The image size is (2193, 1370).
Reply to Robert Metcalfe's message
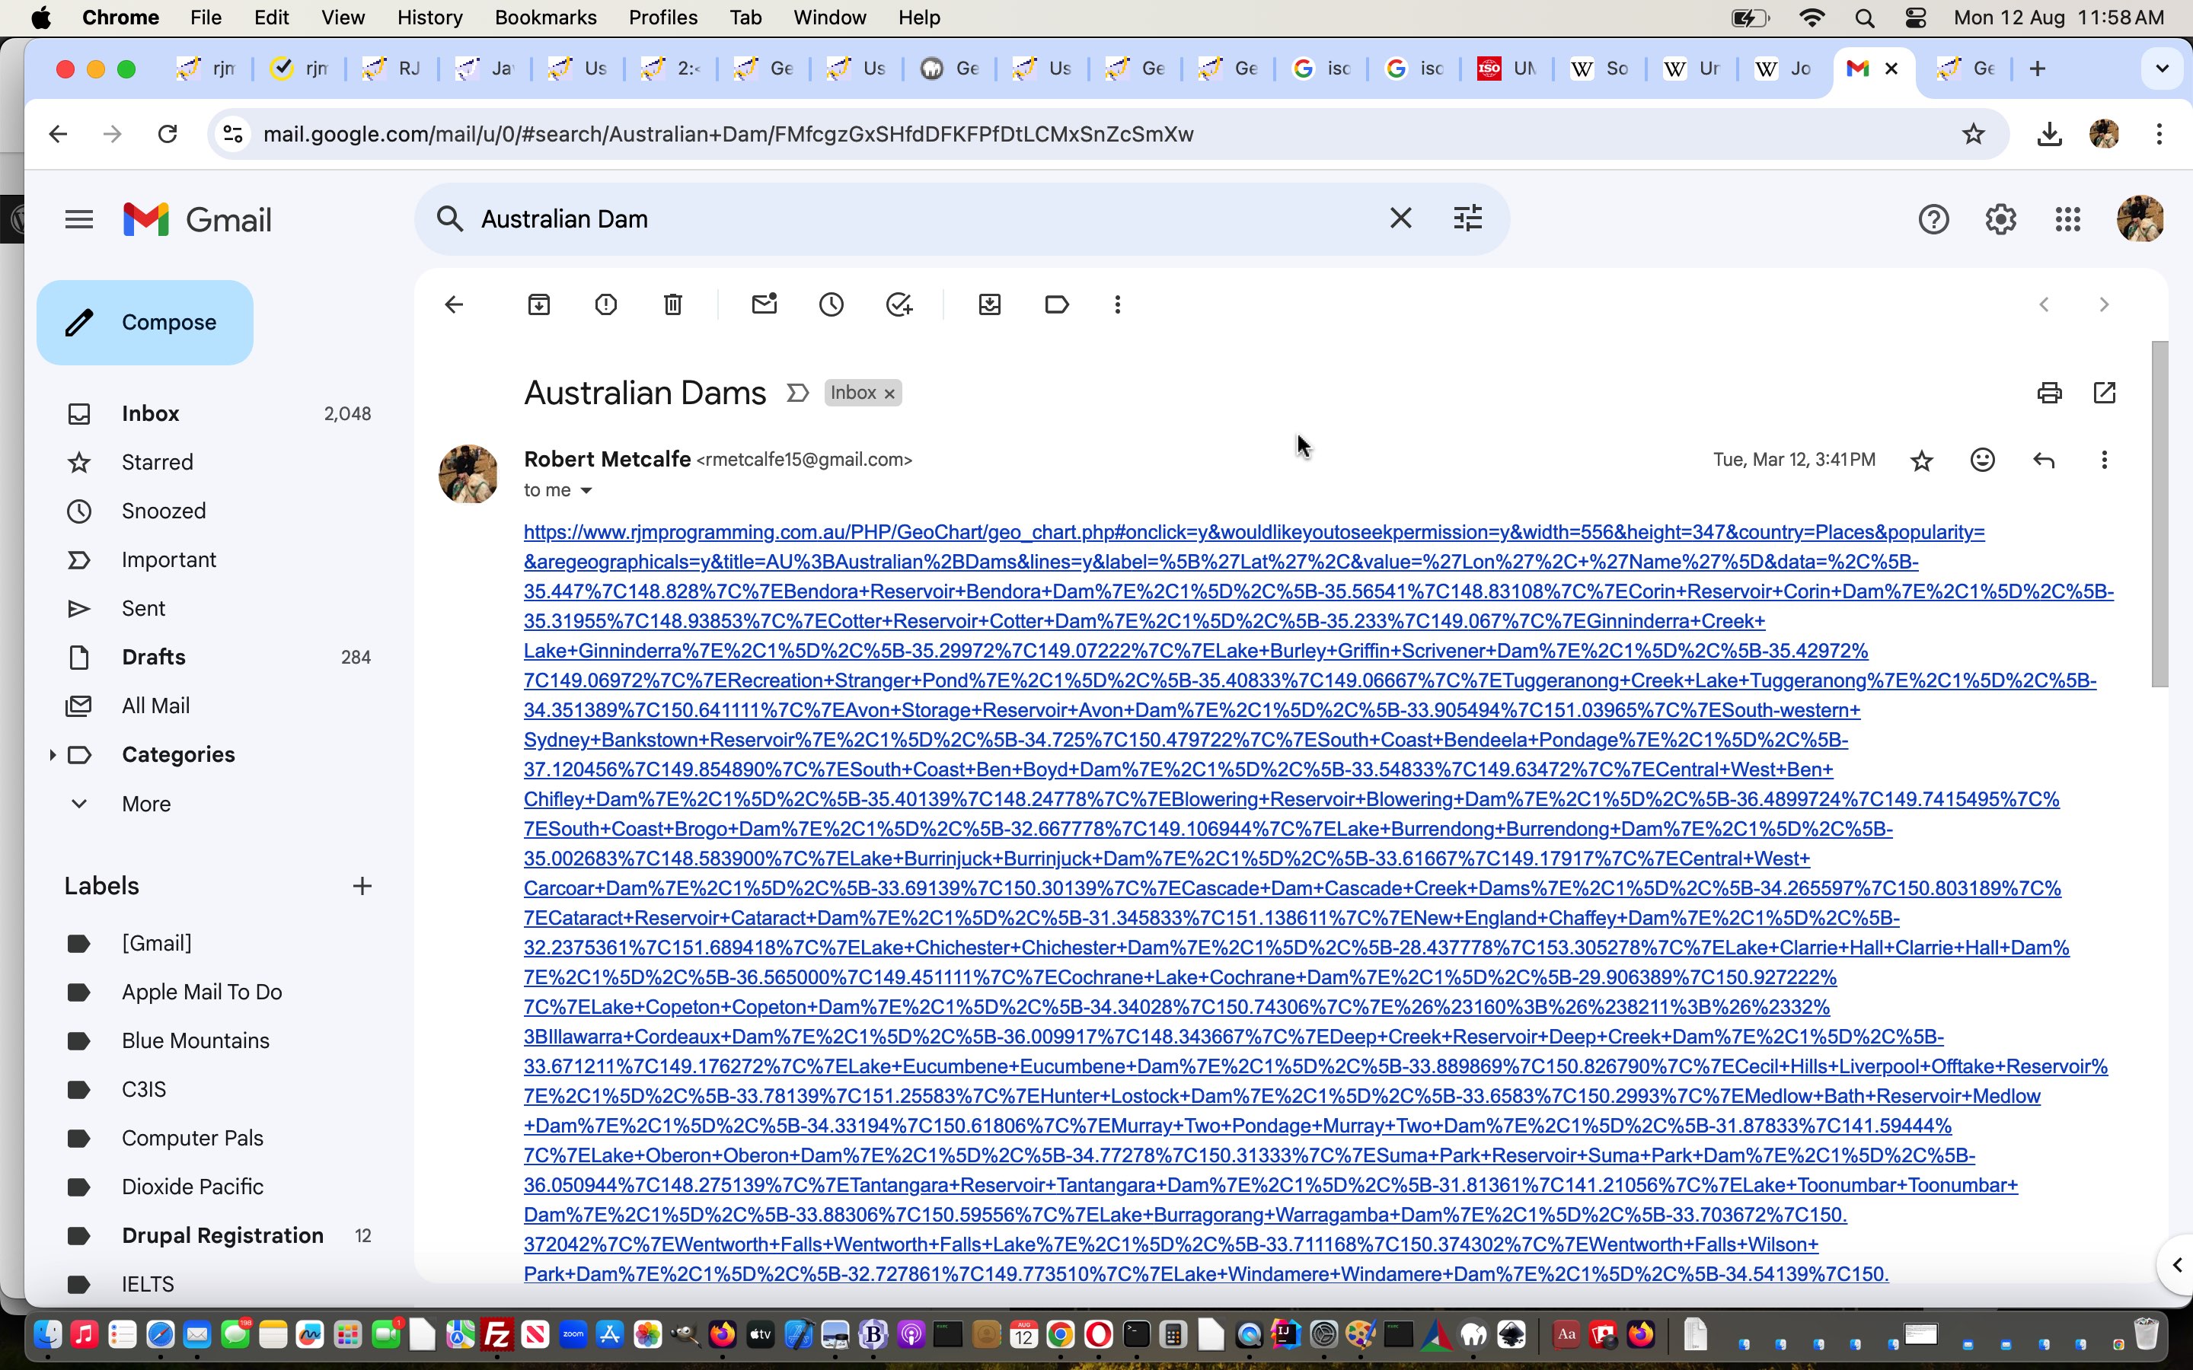click(x=2044, y=460)
